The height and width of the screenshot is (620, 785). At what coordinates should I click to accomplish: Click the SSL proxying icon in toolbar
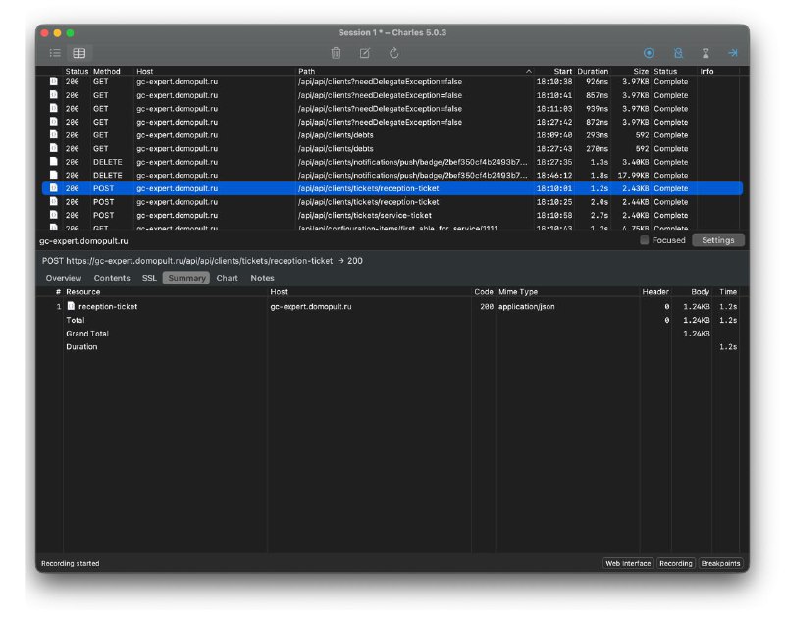coord(677,53)
